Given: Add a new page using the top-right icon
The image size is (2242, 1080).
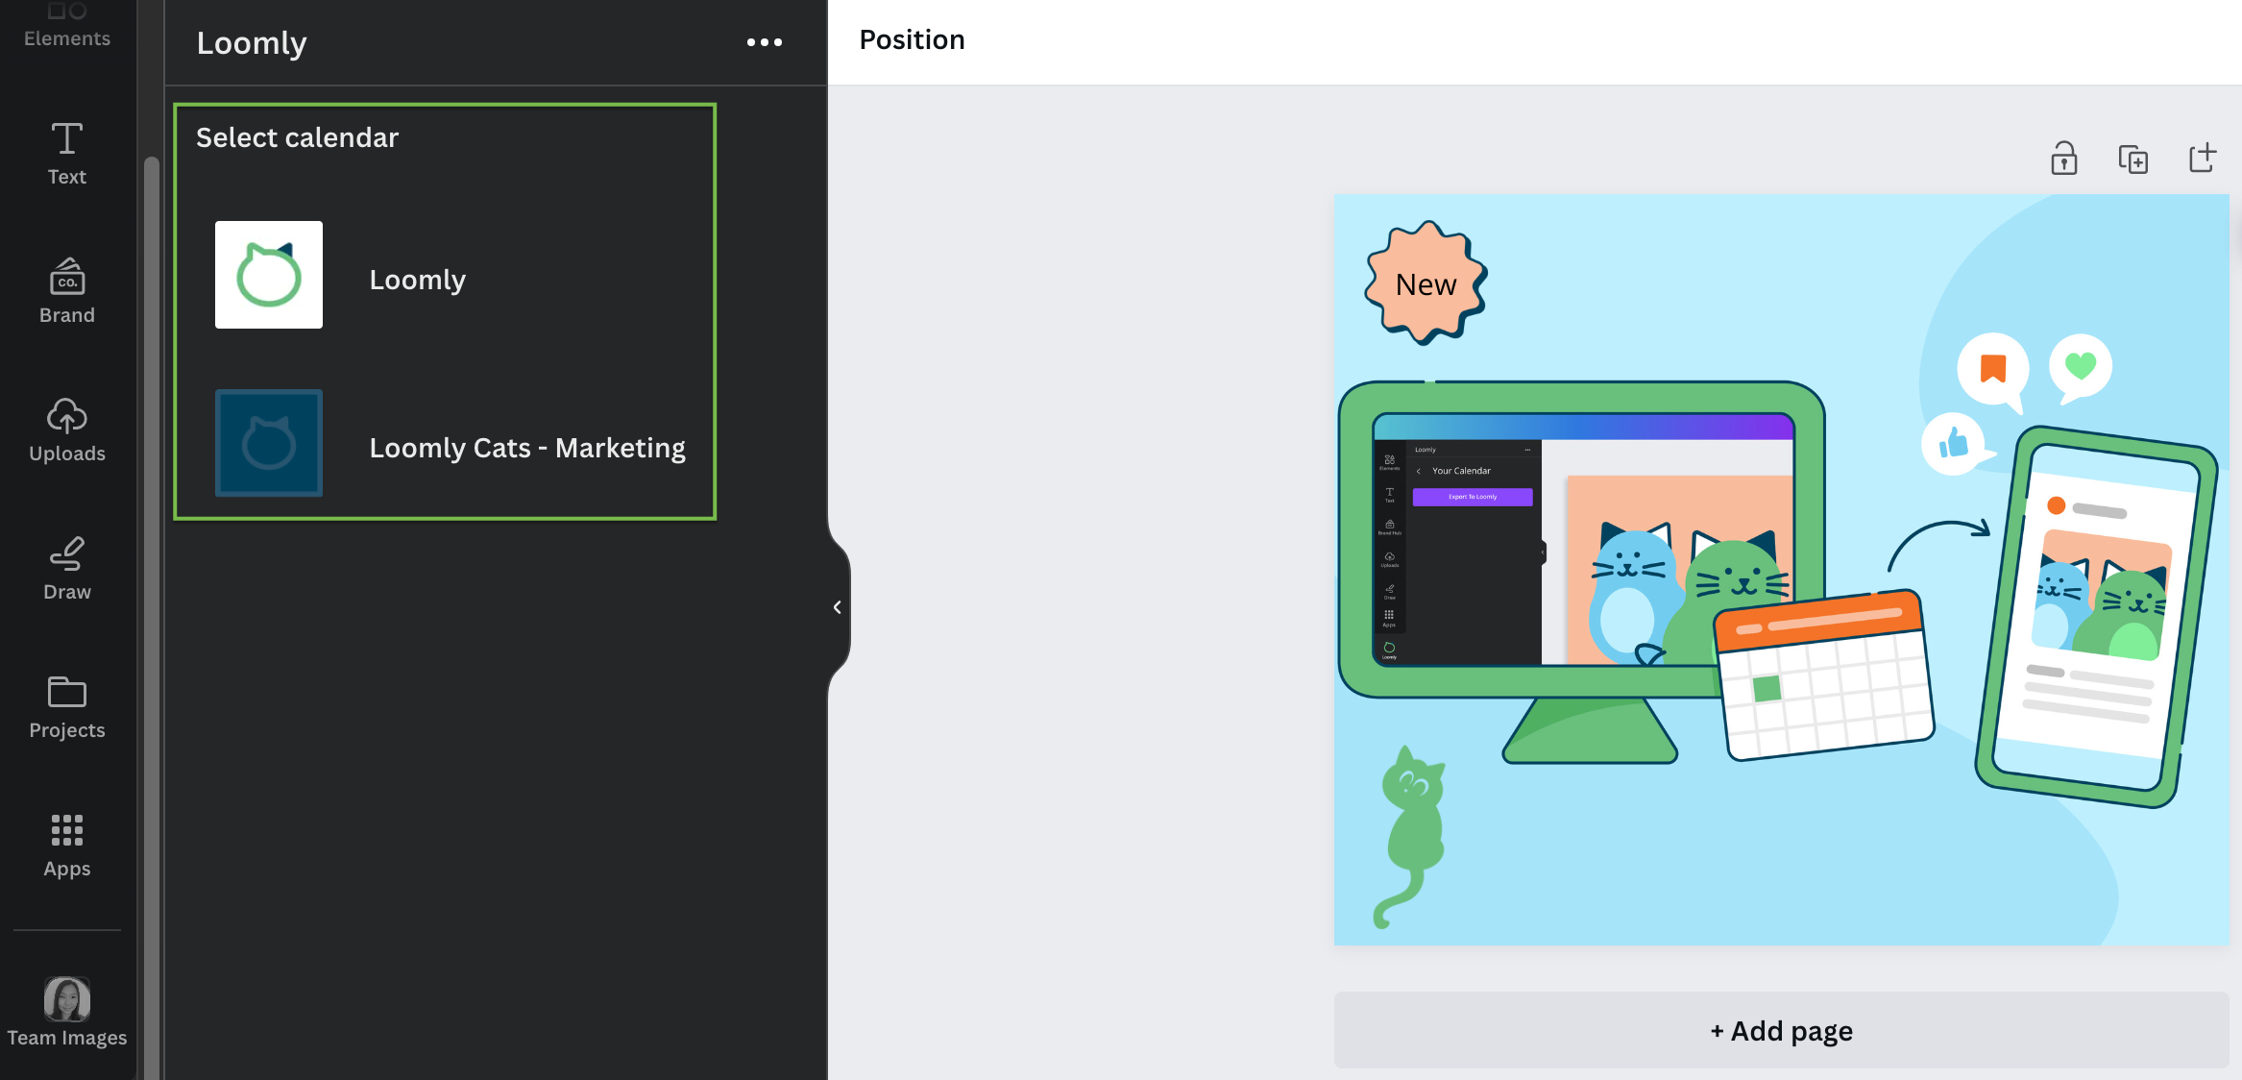Looking at the screenshot, I should [x=2203, y=159].
